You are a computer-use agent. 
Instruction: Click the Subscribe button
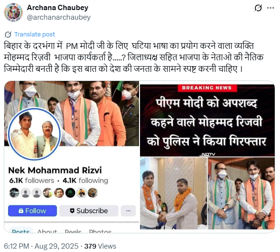coord(89,211)
